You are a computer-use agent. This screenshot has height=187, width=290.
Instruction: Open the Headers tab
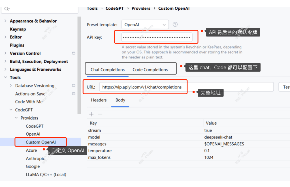99,100
